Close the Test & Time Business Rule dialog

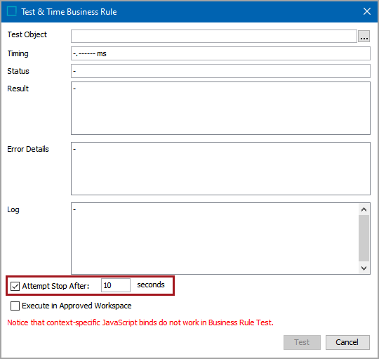coord(367,11)
